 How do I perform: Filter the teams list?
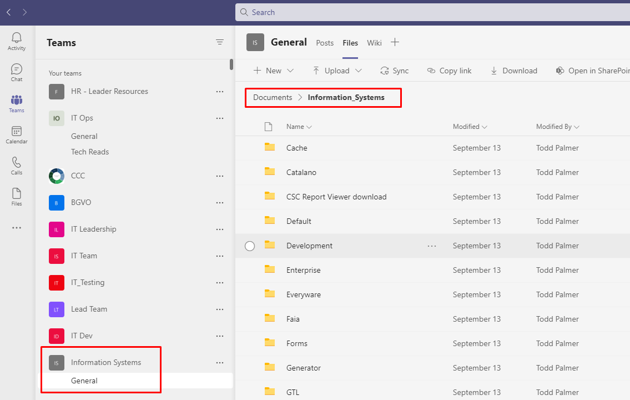[220, 42]
